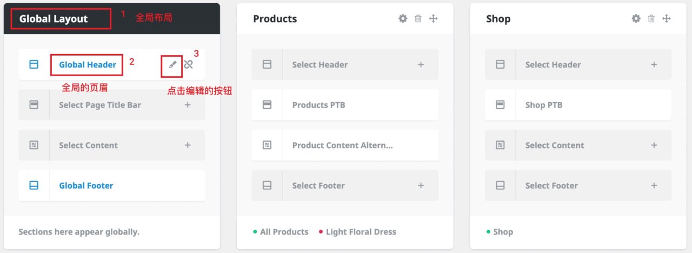Open the Global Header link

tap(88, 65)
